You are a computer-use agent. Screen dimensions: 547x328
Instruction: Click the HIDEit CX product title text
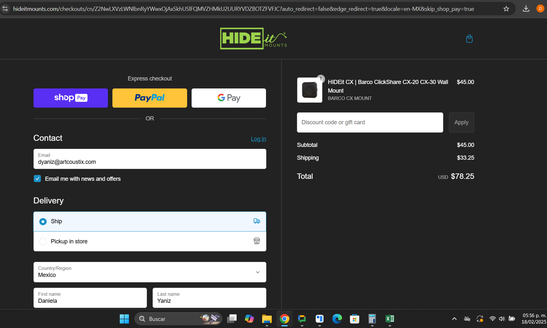tap(388, 86)
